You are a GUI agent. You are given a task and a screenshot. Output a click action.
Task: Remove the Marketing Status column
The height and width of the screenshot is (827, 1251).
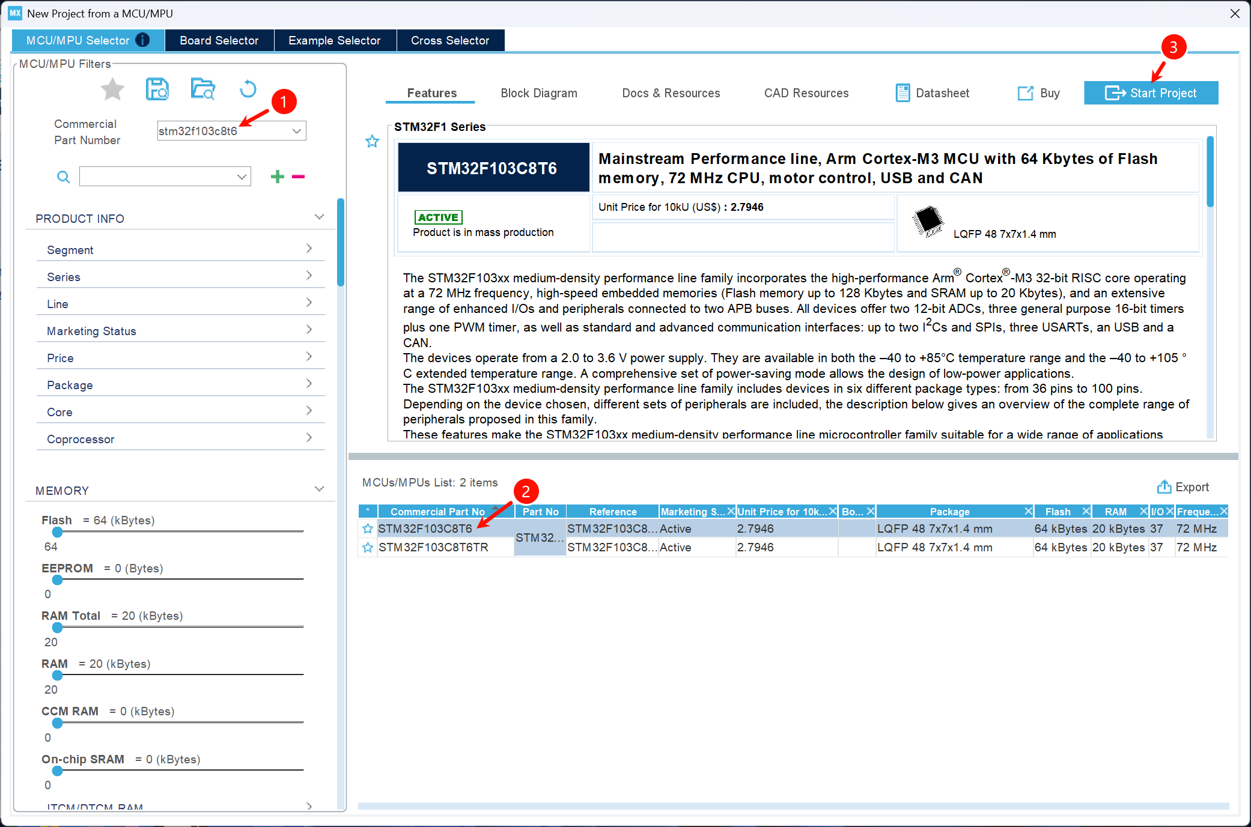(x=731, y=511)
